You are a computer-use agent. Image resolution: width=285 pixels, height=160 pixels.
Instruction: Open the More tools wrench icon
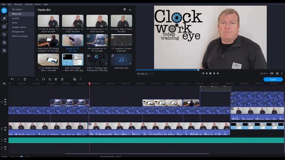click(4, 50)
